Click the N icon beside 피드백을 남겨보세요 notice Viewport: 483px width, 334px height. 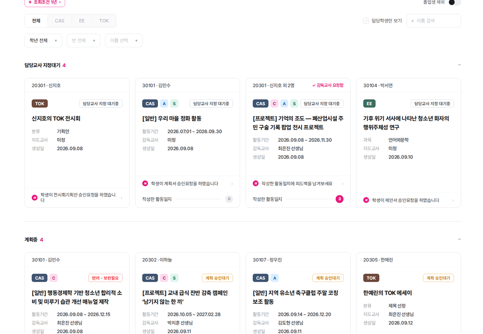tap(256, 183)
